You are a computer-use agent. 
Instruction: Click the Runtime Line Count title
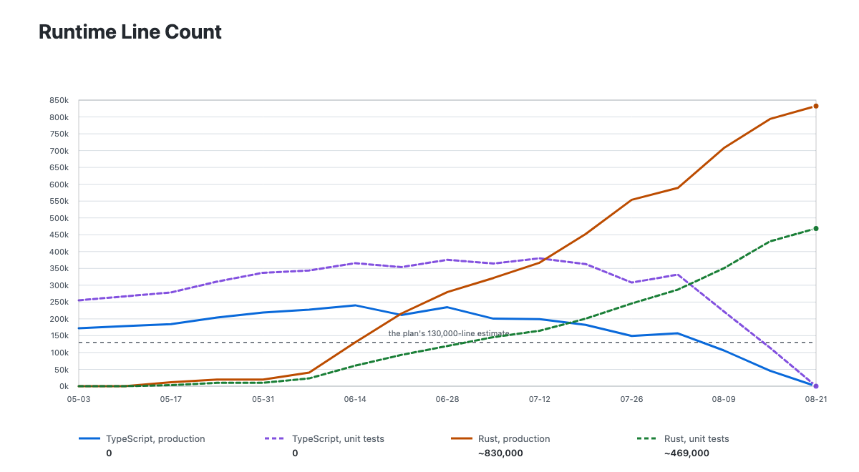(x=130, y=32)
